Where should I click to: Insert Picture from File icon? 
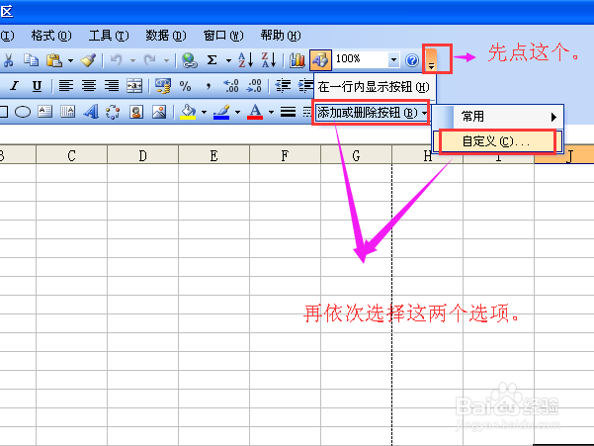(x=159, y=112)
